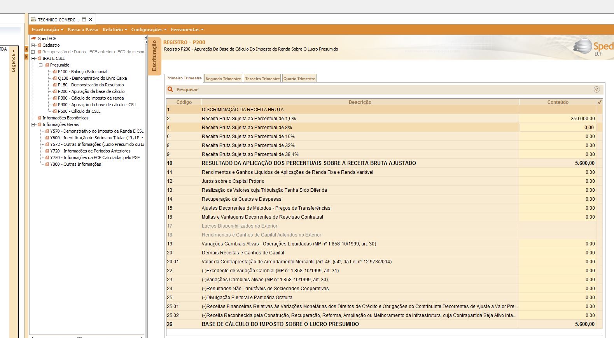Screen dimensions: 614x338
Task: Collapse the Informações Gerais tree node
Action: point(33,124)
